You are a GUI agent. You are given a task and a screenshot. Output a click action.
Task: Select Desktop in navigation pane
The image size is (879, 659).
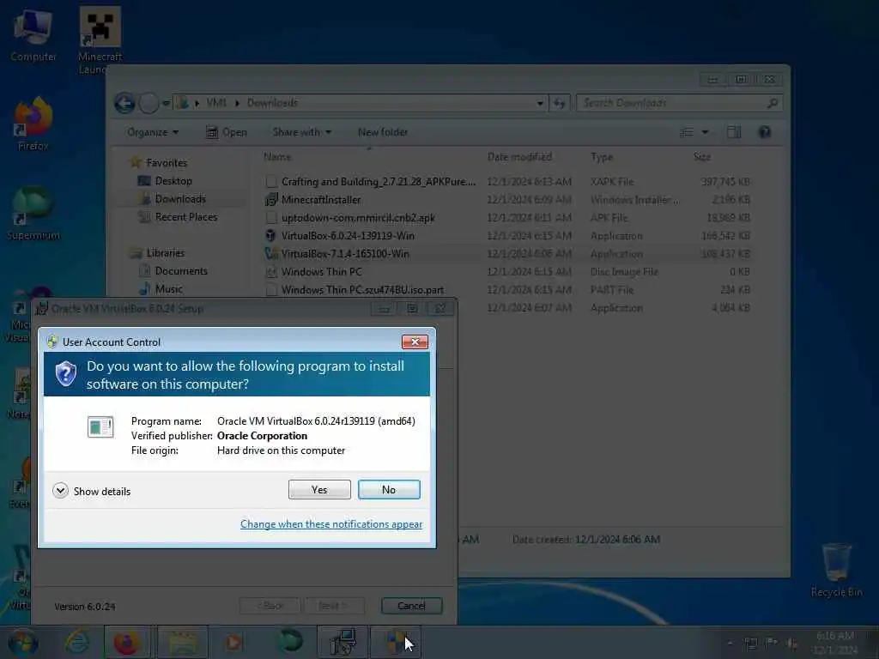(173, 181)
